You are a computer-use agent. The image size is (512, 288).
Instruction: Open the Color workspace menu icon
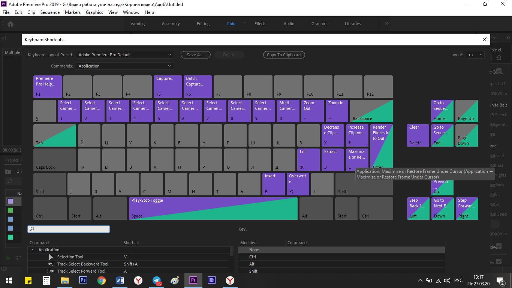coord(244,24)
